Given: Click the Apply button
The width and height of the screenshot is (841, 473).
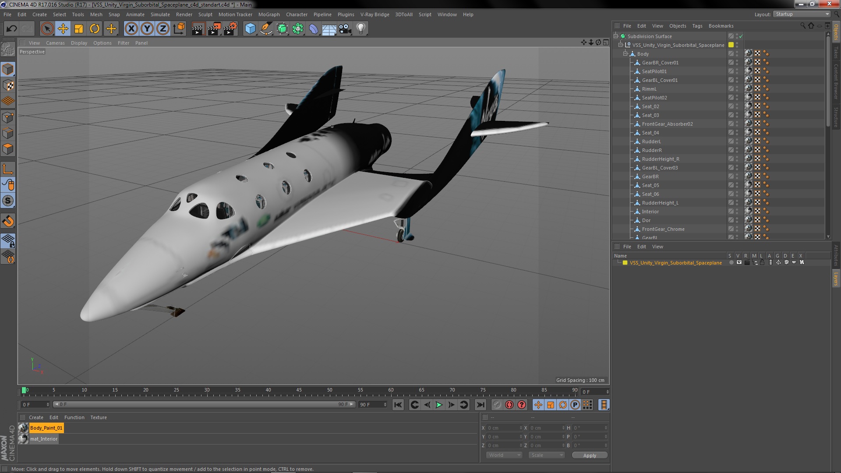Looking at the screenshot, I should coord(589,455).
